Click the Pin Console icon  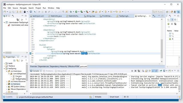click(161, 71)
